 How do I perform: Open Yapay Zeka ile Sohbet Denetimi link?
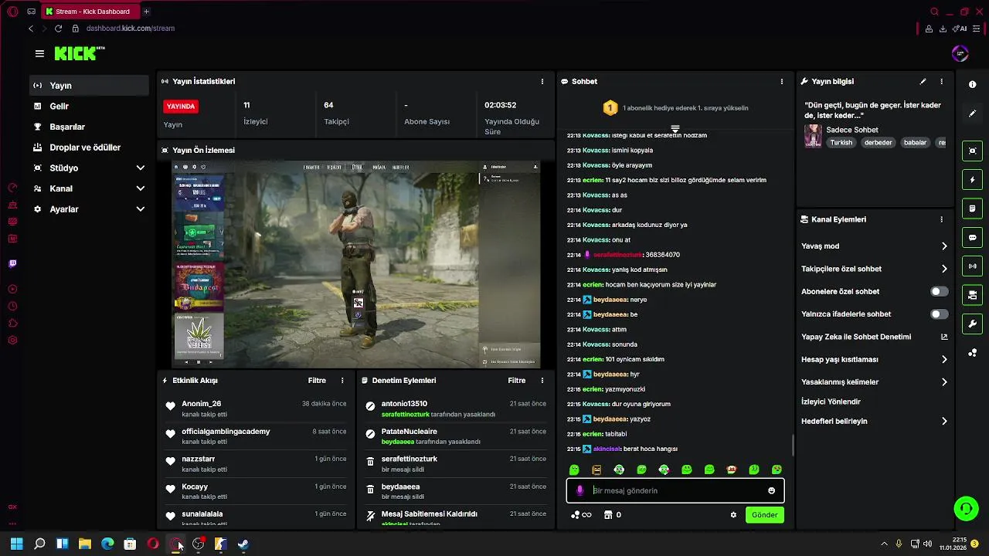[x=856, y=337]
